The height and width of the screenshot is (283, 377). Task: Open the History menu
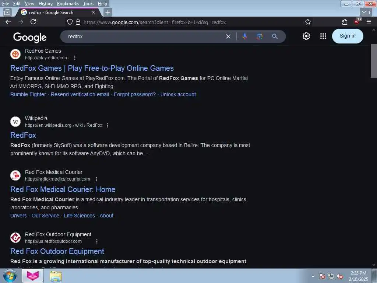click(x=45, y=4)
